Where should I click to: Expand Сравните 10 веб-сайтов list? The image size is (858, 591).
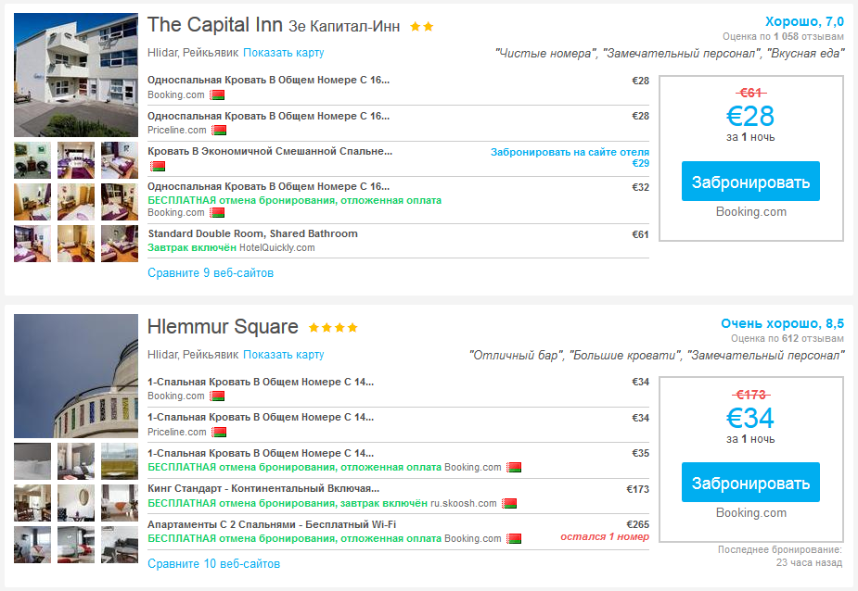(213, 563)
